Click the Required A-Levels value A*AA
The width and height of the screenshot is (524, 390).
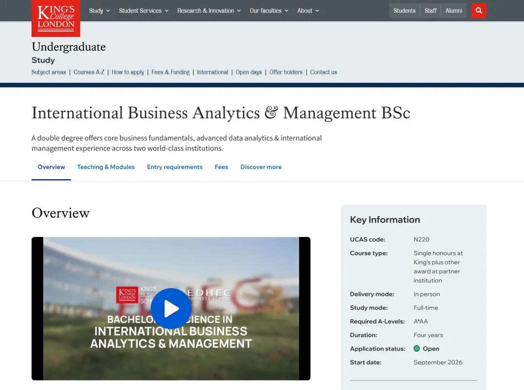420,322
